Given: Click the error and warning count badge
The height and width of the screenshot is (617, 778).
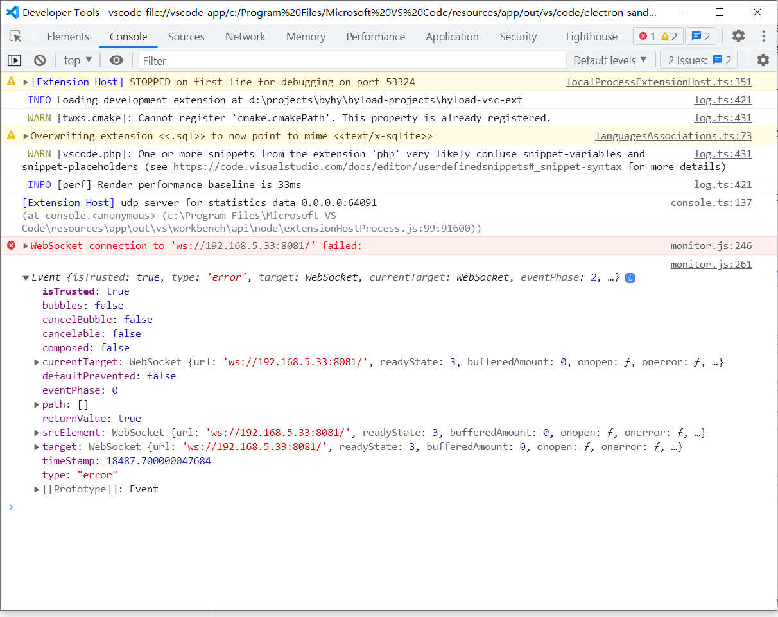Looking at the screenshot, I should pyautogui.click(x=658, y=37).
